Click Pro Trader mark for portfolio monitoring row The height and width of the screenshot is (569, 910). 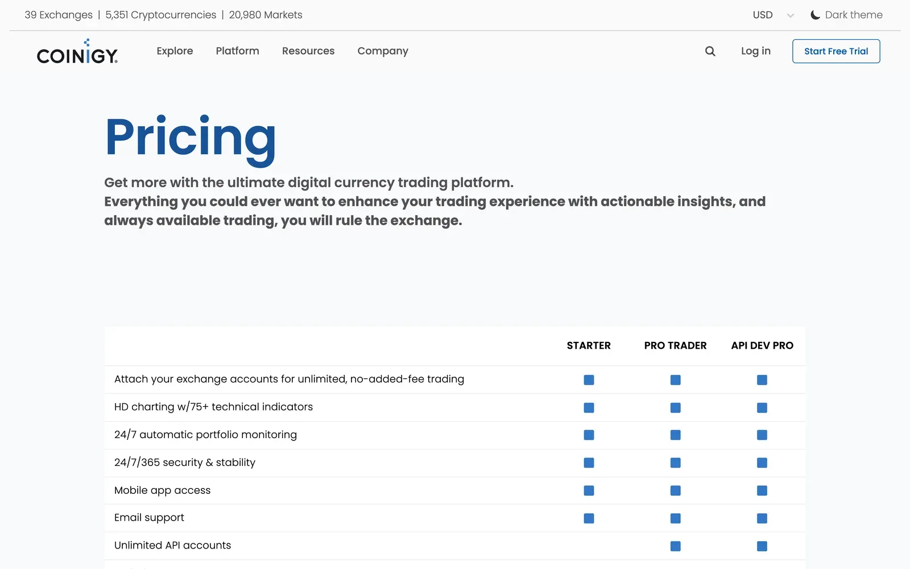click(x=675, y=435)
